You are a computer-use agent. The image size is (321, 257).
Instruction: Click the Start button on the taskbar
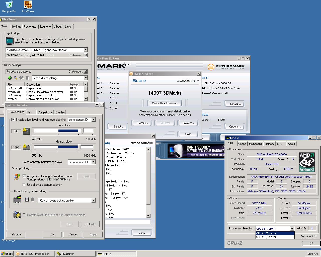pyautogui.click(x=7, y=254)
